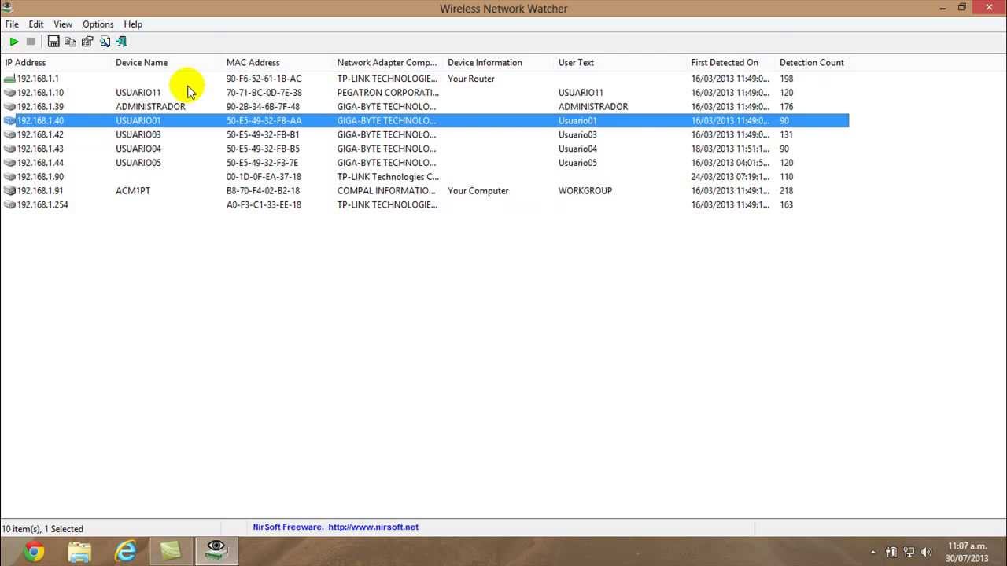This screenshot has height=566, width=1007.
Task: Click MAC address 90-F6-52-61-1B-AC
Action: click(264, 79)
